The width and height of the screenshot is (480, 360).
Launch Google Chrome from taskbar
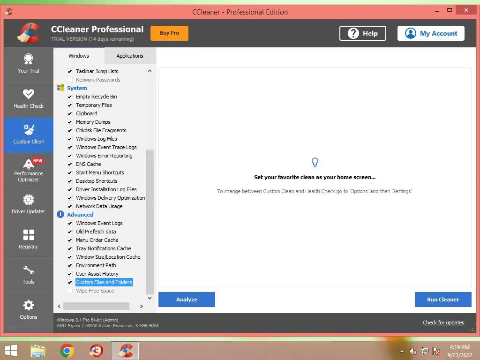[x=67, y=351]
